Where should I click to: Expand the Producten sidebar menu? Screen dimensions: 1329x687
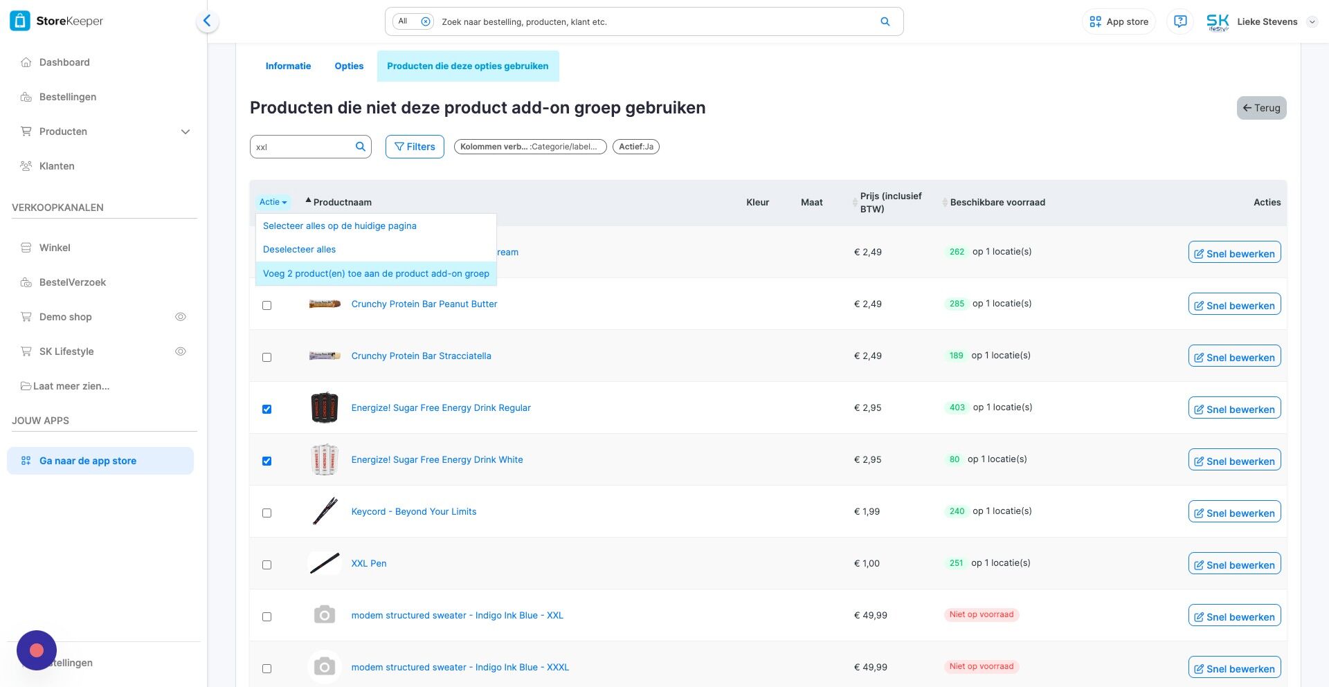pos(185,131)
